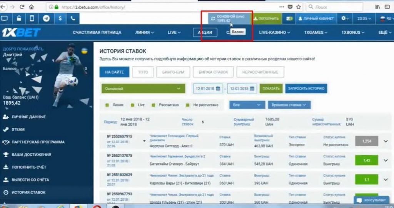Viewport: 394px width, 208px height.
Task: Expand bet № 2551832029 details chevron
Action: pyautogui.click(x=386, y=179)
